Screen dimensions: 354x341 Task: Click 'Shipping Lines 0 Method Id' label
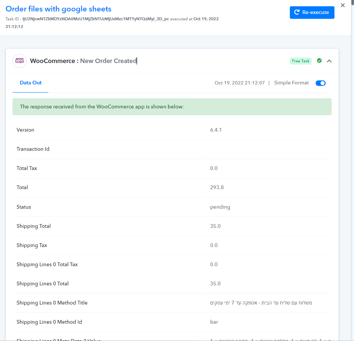pyautogui.click(x=49, y=322)
